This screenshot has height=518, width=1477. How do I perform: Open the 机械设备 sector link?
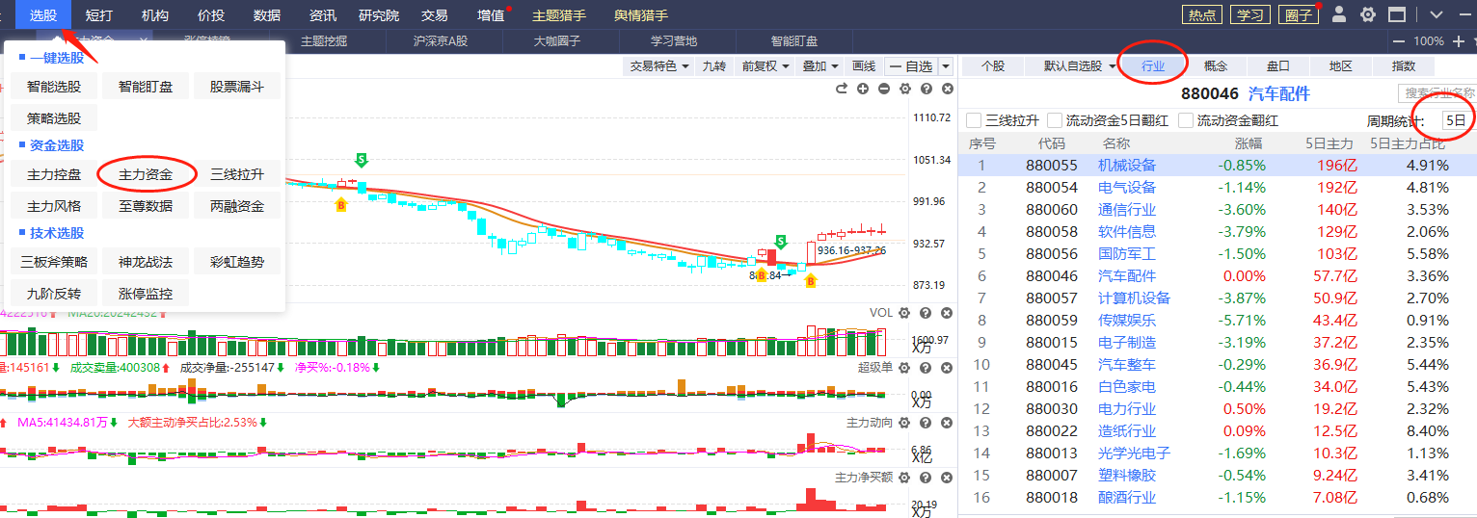1126,166
